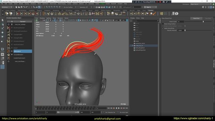
Task: Pick the Rotate tool in toolbox
Action: [2, 37]
